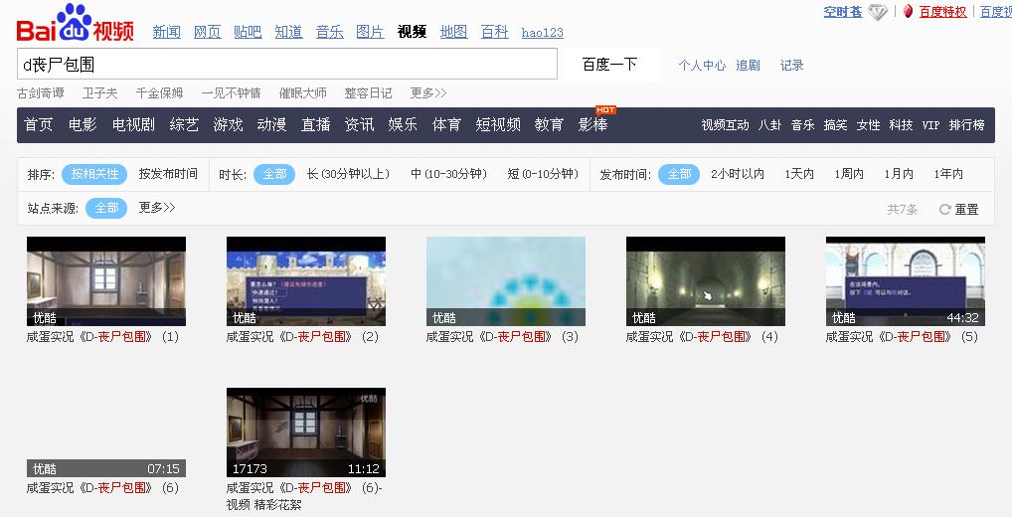Open 搞笑 in nav bar

pos(835,124)
